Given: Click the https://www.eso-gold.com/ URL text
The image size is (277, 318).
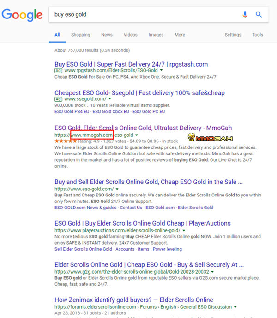Looking at the screenshot, I should tap(84, 189).
